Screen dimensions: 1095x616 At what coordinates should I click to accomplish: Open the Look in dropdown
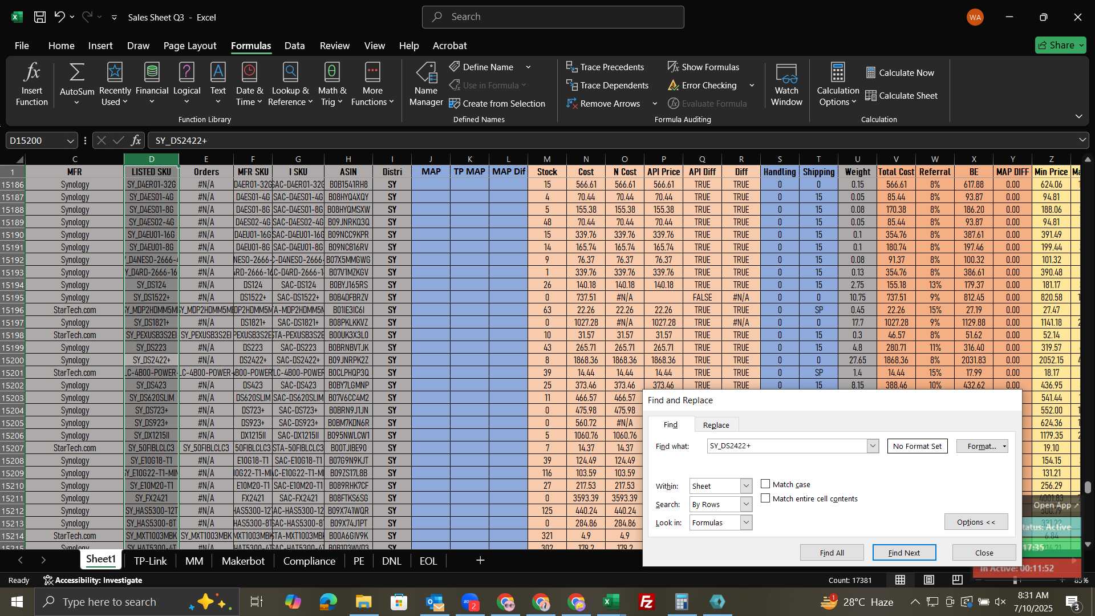[746, 522]
